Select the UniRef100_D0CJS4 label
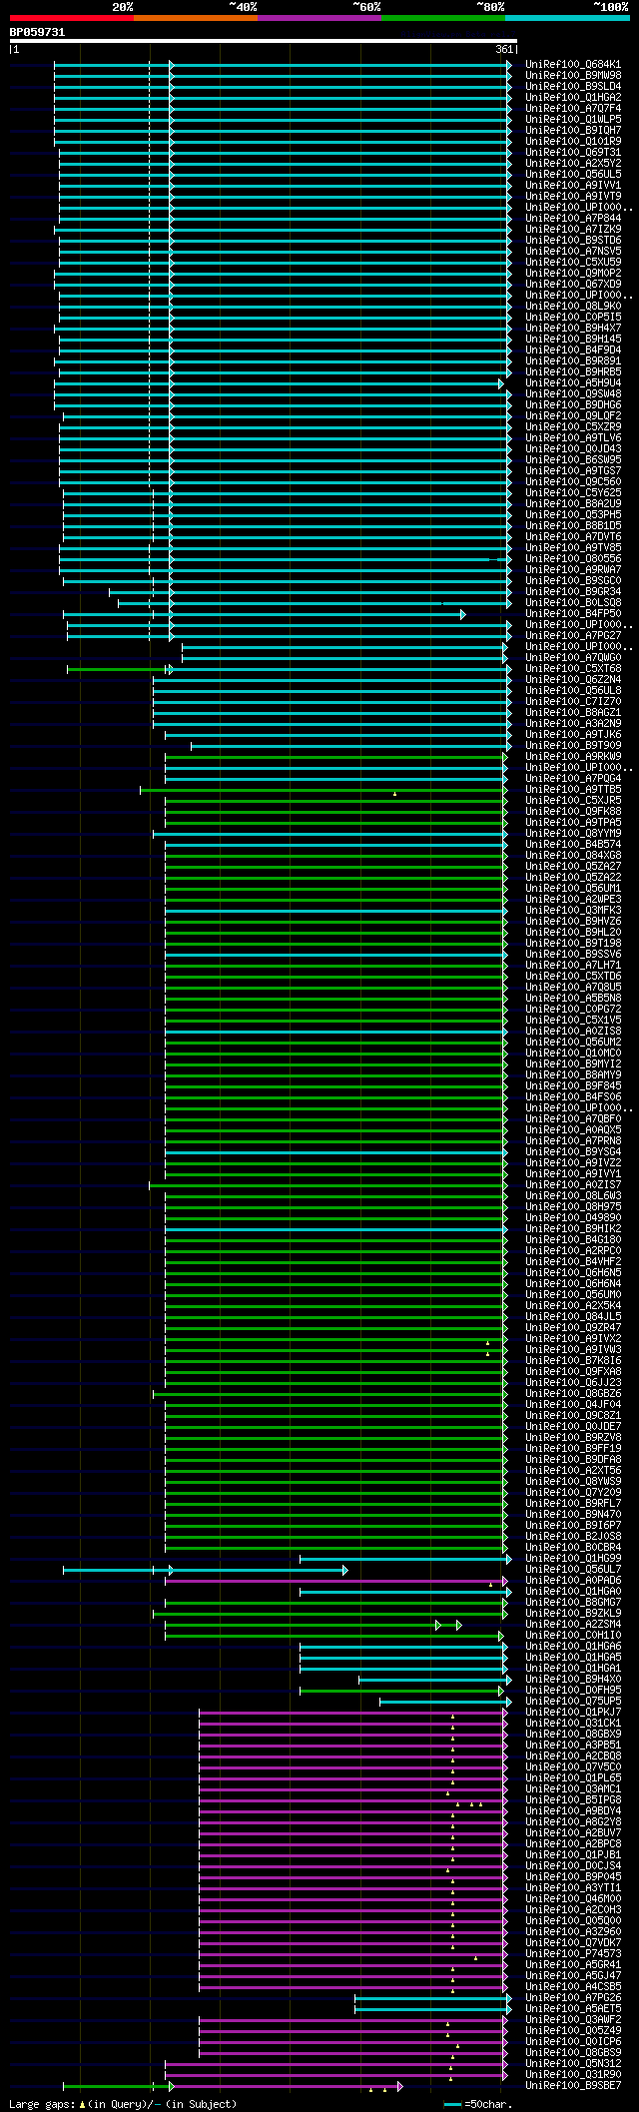Screen dimensions: 639x2112 (573, 1865)
